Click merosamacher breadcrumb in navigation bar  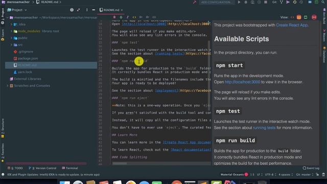pos(18,2)
